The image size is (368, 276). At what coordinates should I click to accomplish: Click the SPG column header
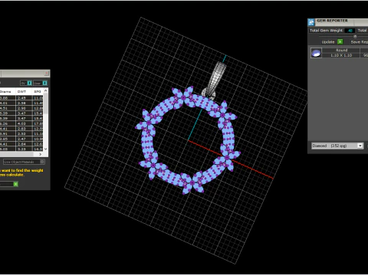(x=38, y=91)
